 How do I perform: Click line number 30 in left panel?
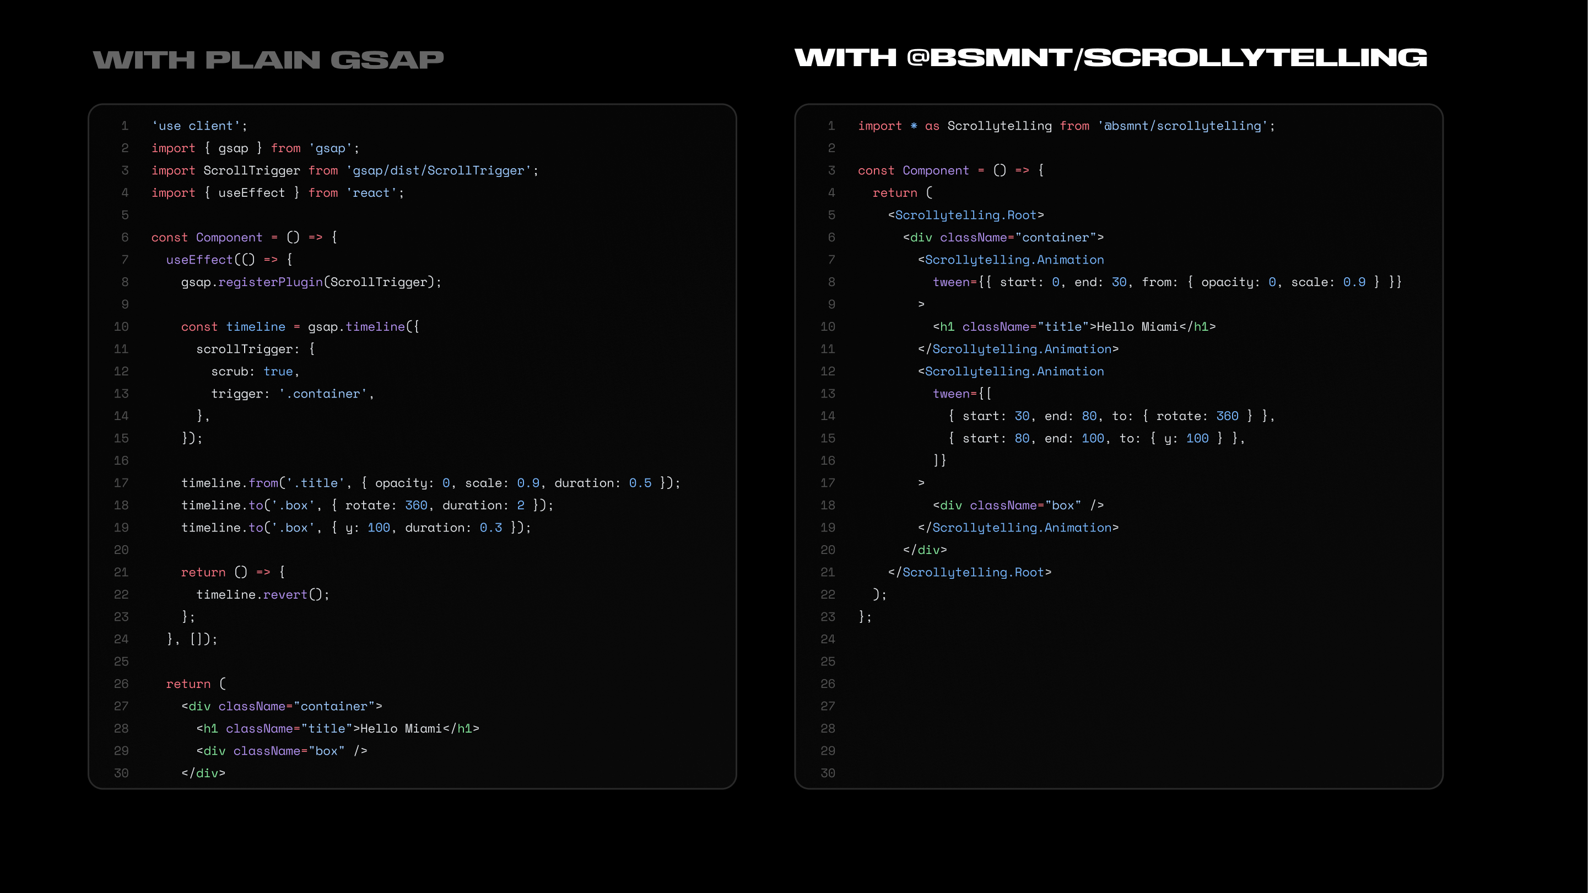pos(121,773)
